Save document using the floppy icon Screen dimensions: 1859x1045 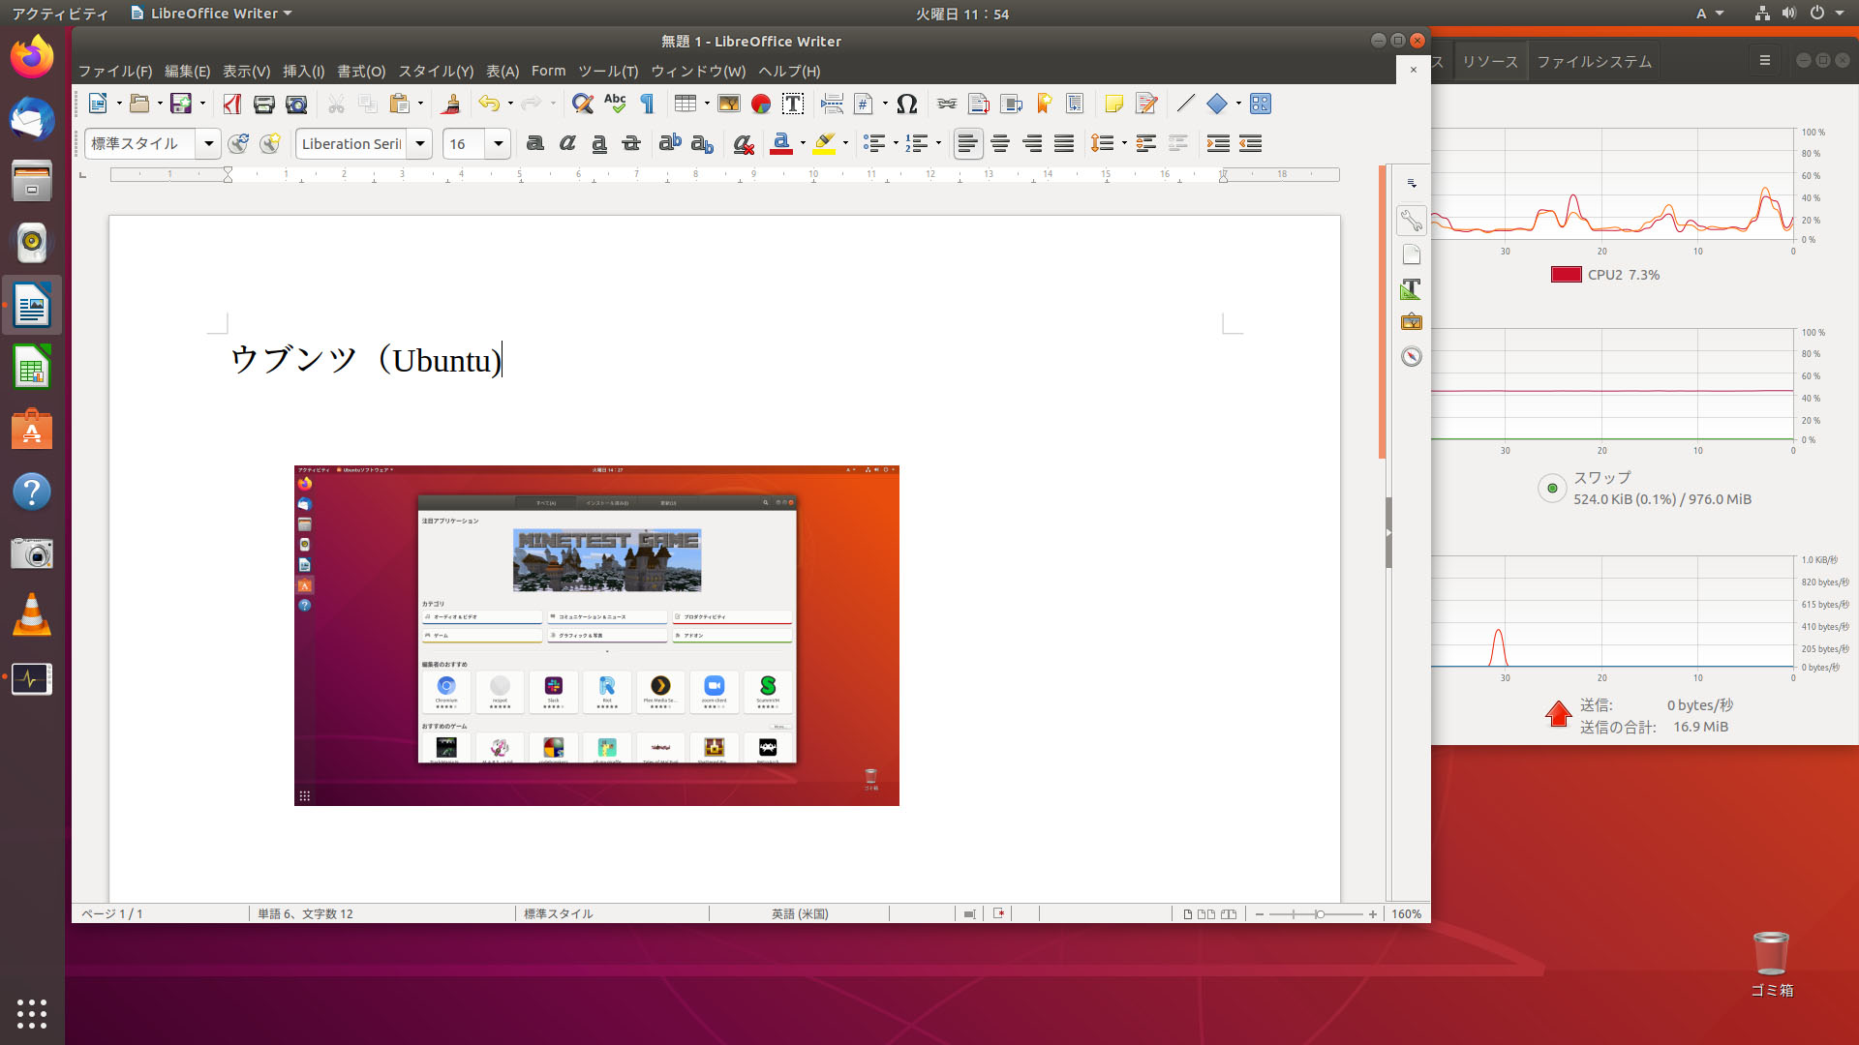coord(181,104)
